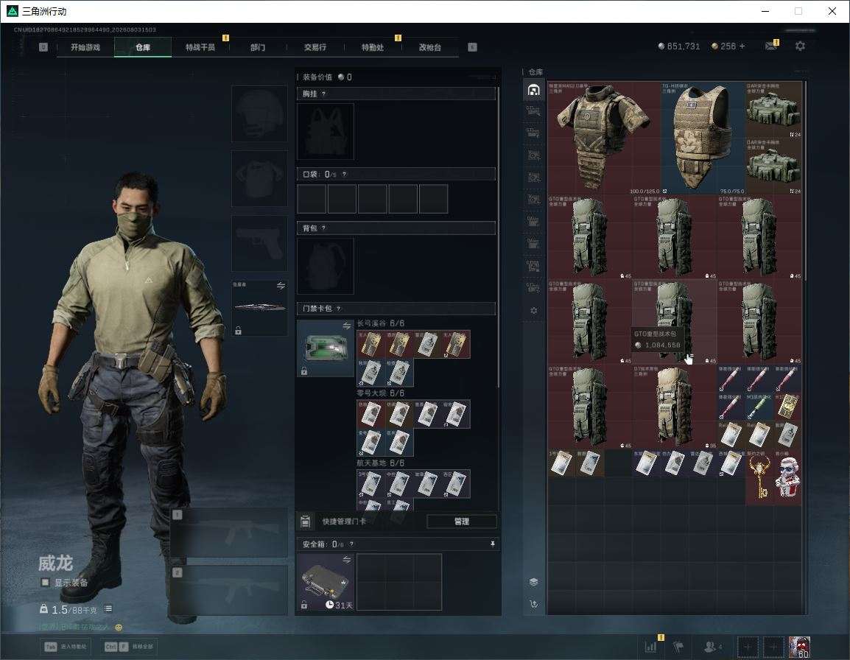The height and width of the screenshot is (660, 850).
Task: Pin the 安全箱 panel
Action: tap(492, 544)
